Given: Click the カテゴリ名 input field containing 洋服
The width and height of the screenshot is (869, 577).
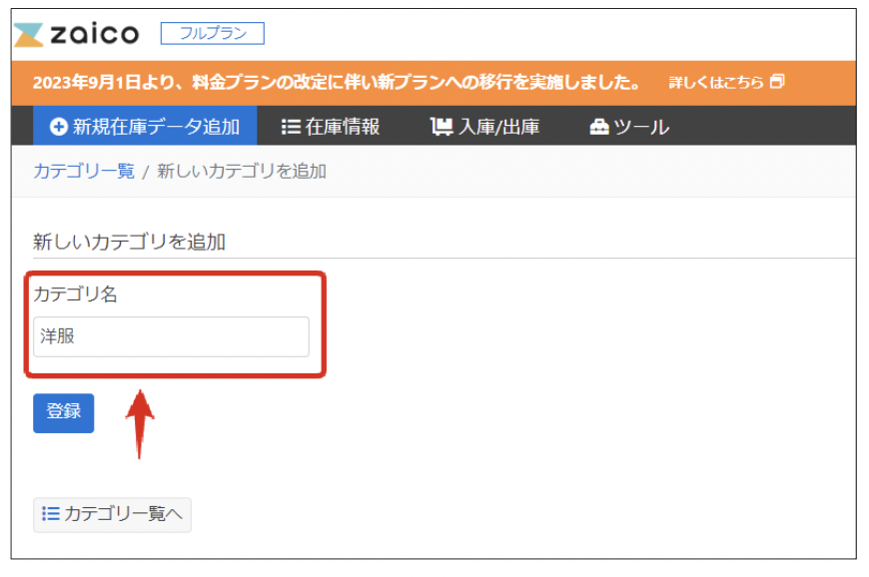Looking at the screenshot, I should pos(171,336).
